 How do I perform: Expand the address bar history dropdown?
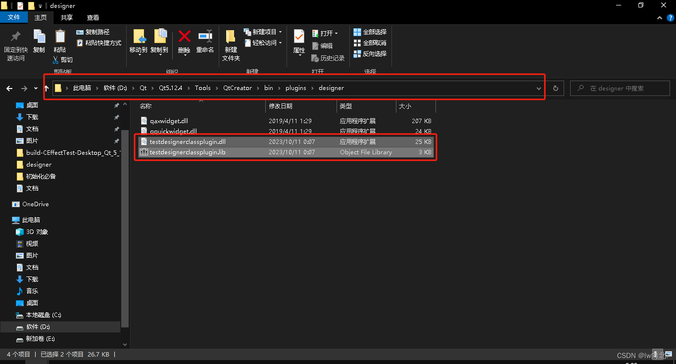tap(539, 89)
